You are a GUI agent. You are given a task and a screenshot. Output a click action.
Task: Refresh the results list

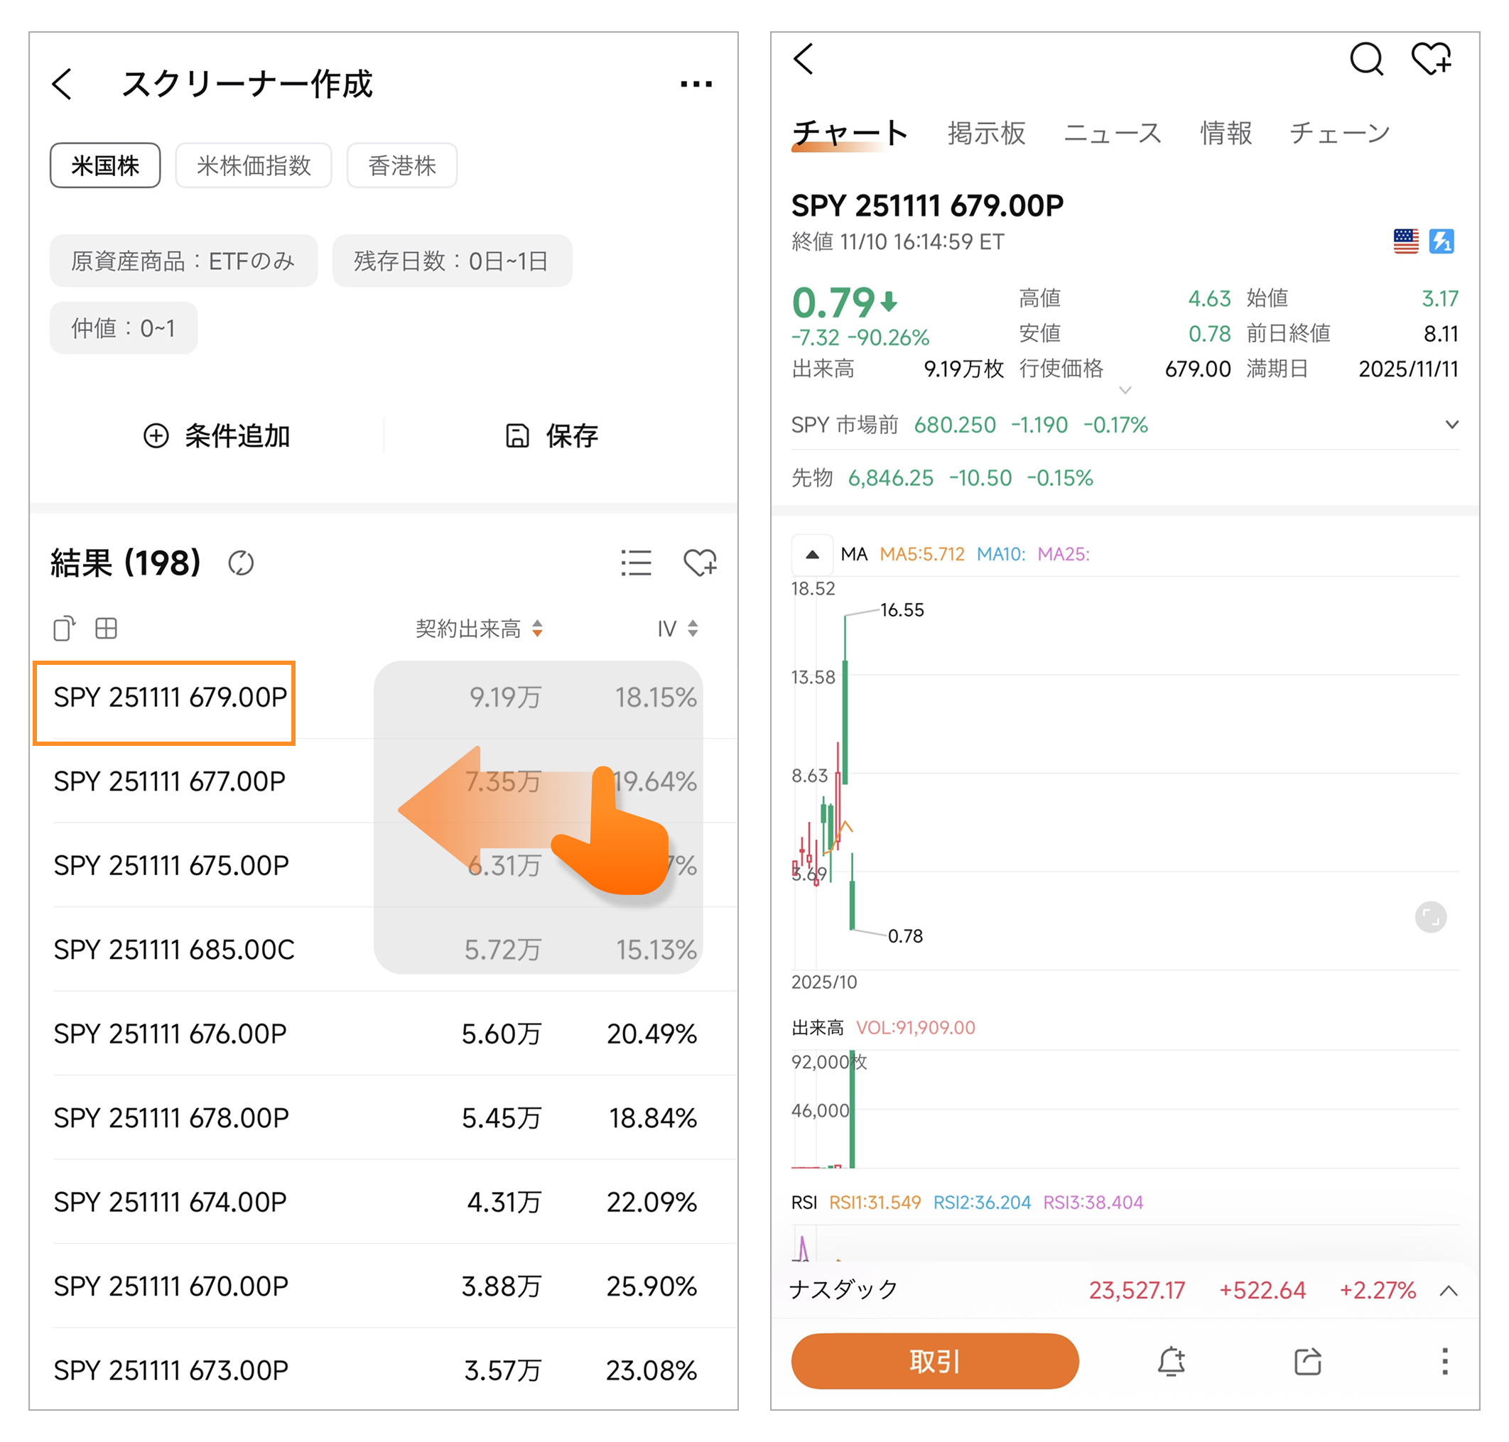pyautogui.click(x=241, y=563)
